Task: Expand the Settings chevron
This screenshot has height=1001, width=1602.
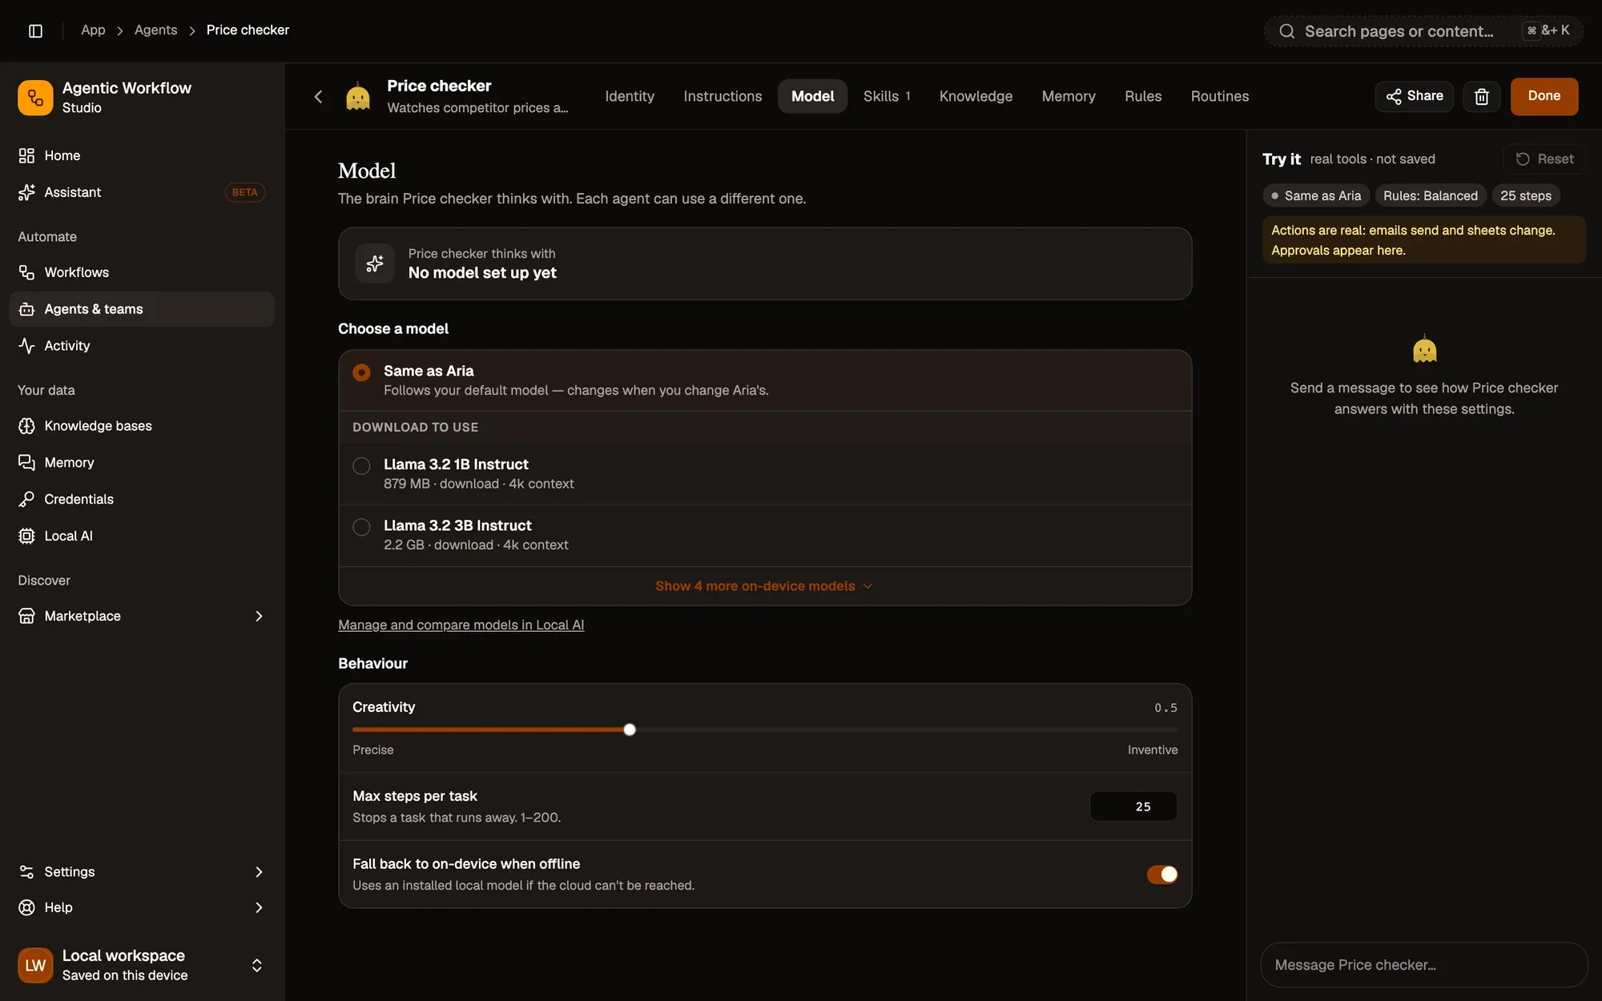Action: coord(258,872)
